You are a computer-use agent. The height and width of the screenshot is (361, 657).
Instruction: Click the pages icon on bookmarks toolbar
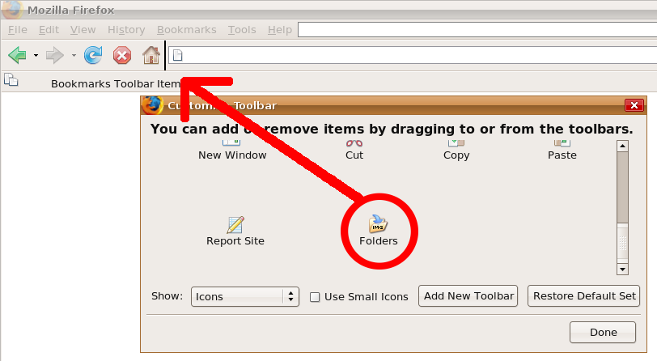pos(11,79)
